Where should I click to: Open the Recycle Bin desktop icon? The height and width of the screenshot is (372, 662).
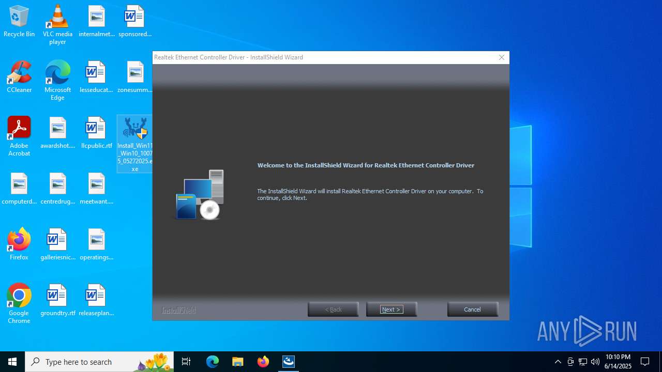pos(19,21)
